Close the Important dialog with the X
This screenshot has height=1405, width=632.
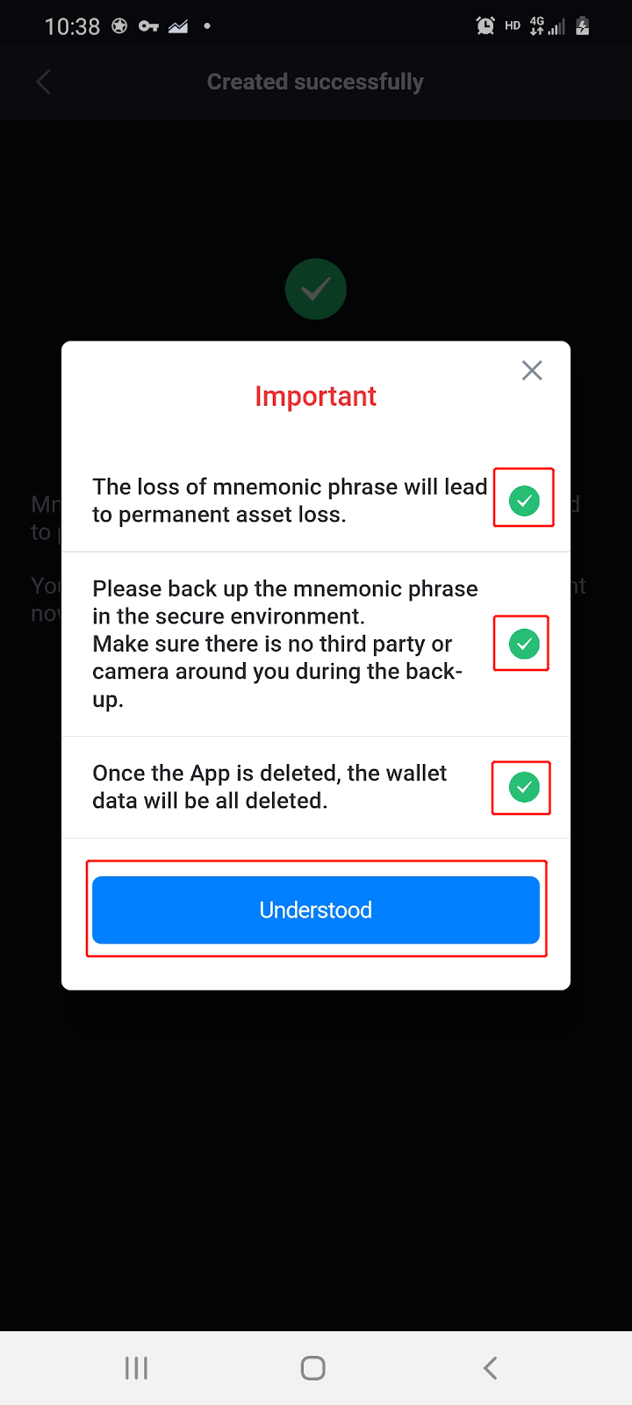point(532,371)
